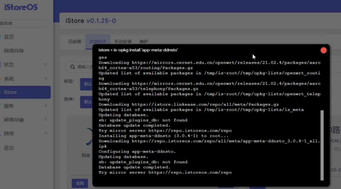The image size is (341, 189).
Task: Switch to the 已安装 tab
Action: coord(75,42)
